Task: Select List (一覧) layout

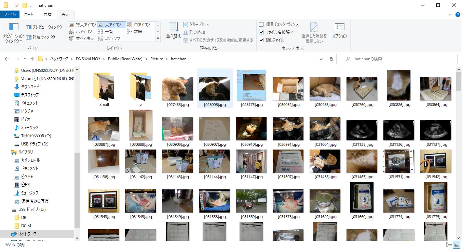Action: [x=106, y=31]
